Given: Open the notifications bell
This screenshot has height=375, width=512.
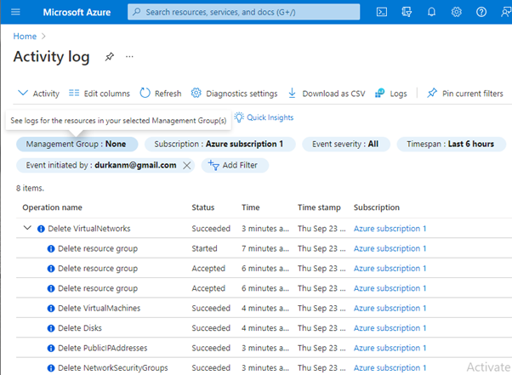Looking at the screenshot, I should click(432, 12).
